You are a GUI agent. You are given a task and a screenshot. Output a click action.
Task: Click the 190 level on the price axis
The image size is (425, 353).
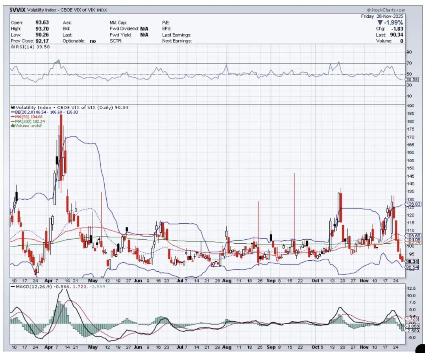click(x=410, y=106)
